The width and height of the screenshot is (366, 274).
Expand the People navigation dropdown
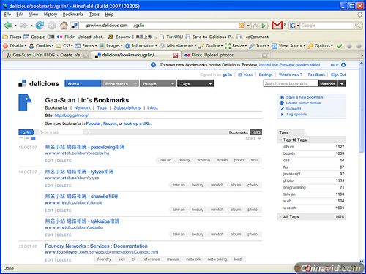click(x=173, y=84)
